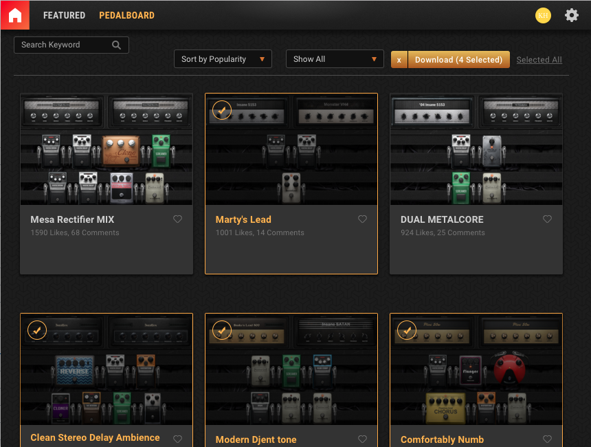The width and height of the screenshot is (591, 447).
Task: Open the Sort by Popularity dropdown
Action: tap(223, 59)
